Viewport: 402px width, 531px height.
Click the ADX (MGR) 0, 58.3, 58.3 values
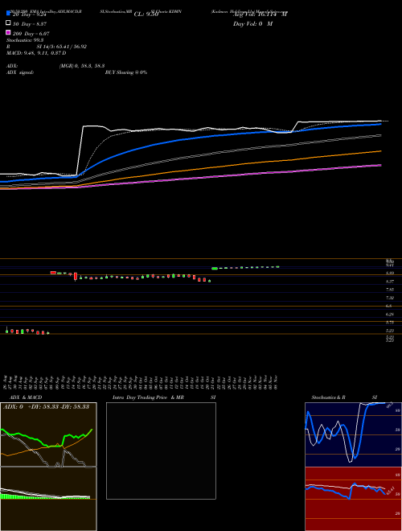point(81,66)
